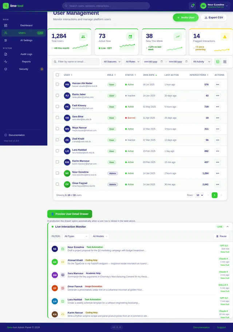Select the list view icon
233x332 pixels.
(x=218, y=62)
